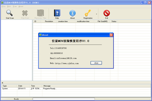The width and height of the screenshot is (152, 101).
Task: Click the About info icon in the toolbar
Action: (x=72, y=13)
